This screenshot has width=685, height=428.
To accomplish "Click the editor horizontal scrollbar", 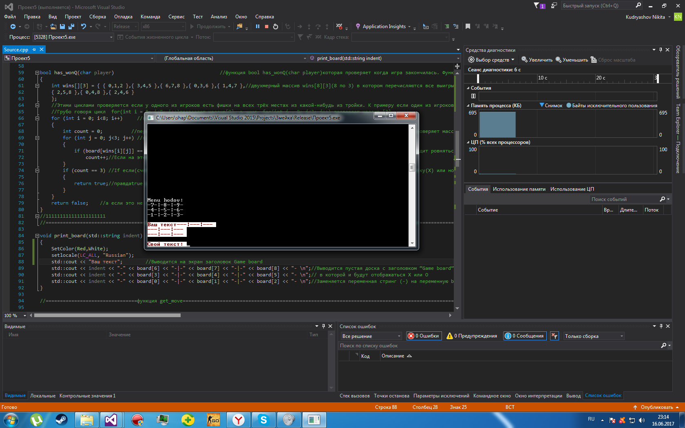I will 107,315.
